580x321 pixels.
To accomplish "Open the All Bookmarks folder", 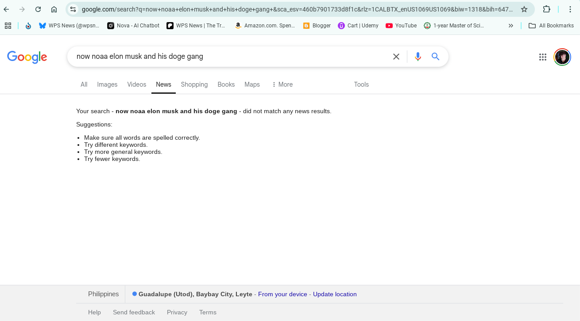I will pos(551,26).
